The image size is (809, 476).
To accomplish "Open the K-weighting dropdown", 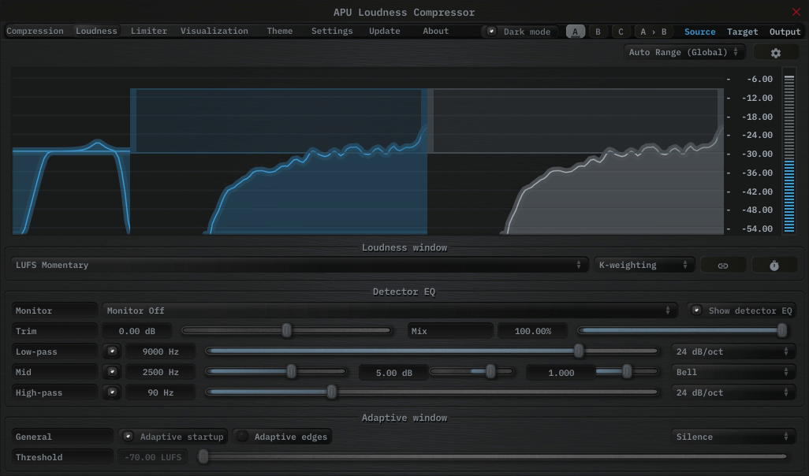I will pos(643,264).
